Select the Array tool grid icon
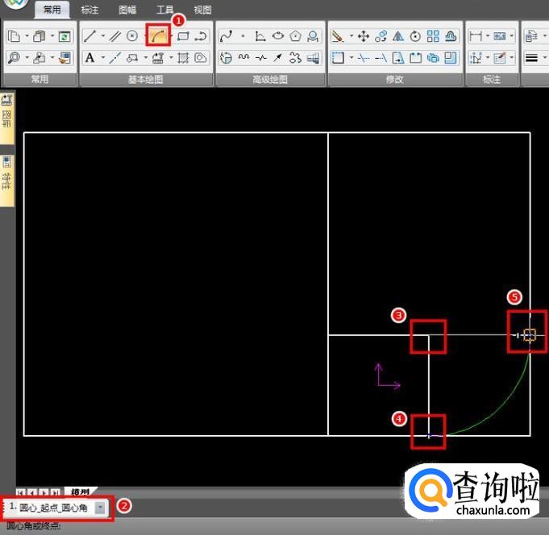Screen dimensions: 549x535 pos(433,36)
